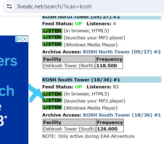Click the blue banner advertisement
Image resolution: width=164 pixels, height=144 pixels.
point(14,90)
